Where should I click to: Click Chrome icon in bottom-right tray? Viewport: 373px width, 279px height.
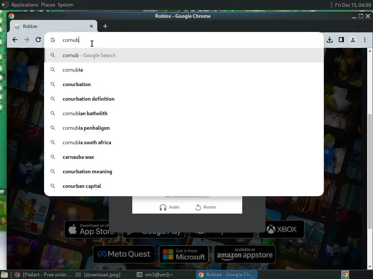coord(345,275)
